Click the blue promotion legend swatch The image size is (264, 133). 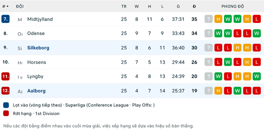(6, 105)
